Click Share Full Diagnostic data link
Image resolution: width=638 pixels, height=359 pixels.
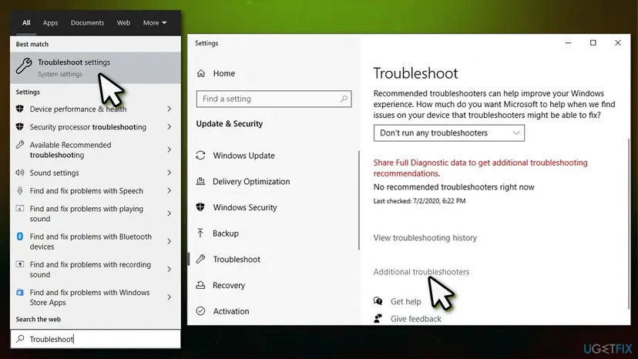[481, 168]
